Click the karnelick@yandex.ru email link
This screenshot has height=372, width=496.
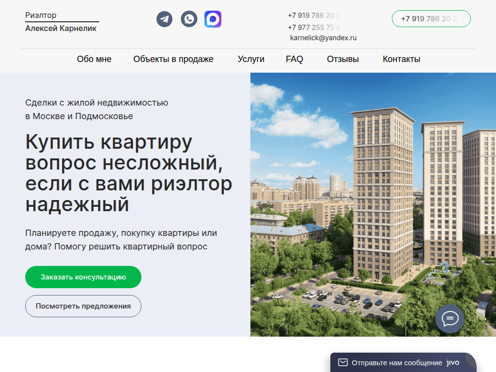point(322,37)
